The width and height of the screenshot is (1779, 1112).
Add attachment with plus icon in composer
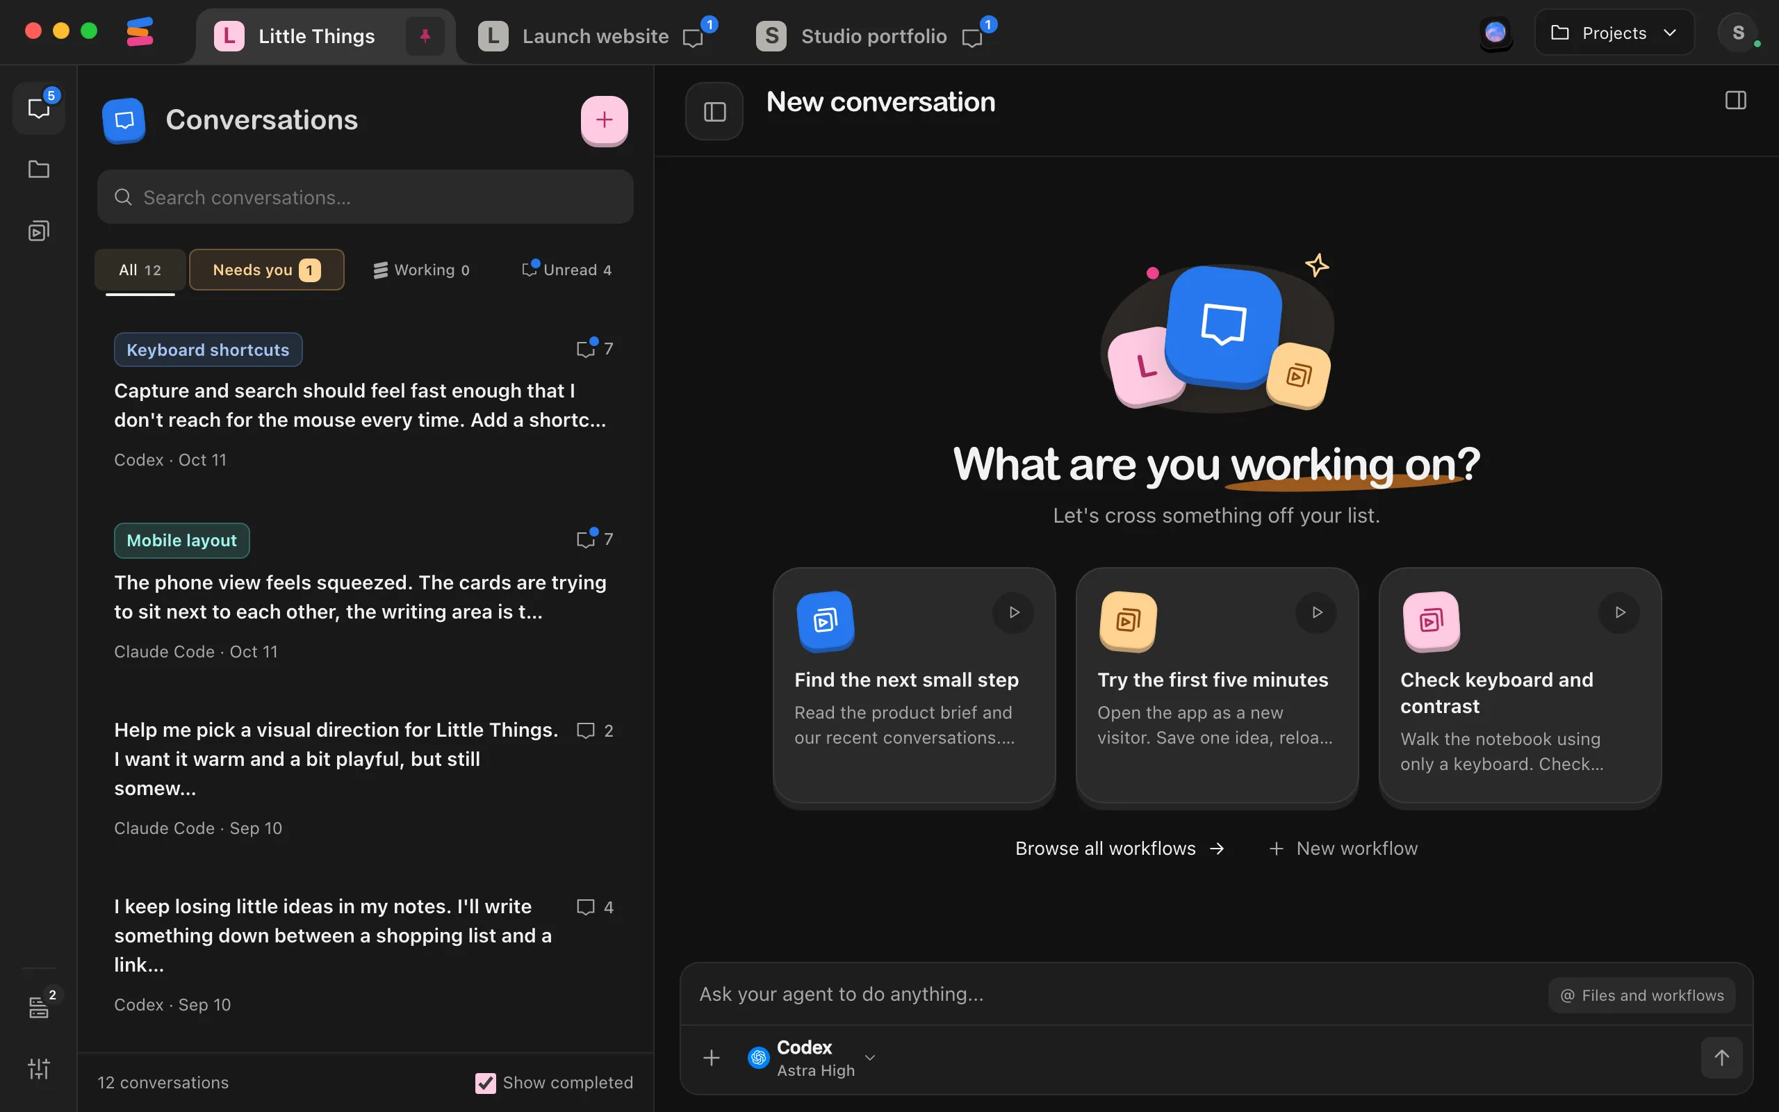712,1058
